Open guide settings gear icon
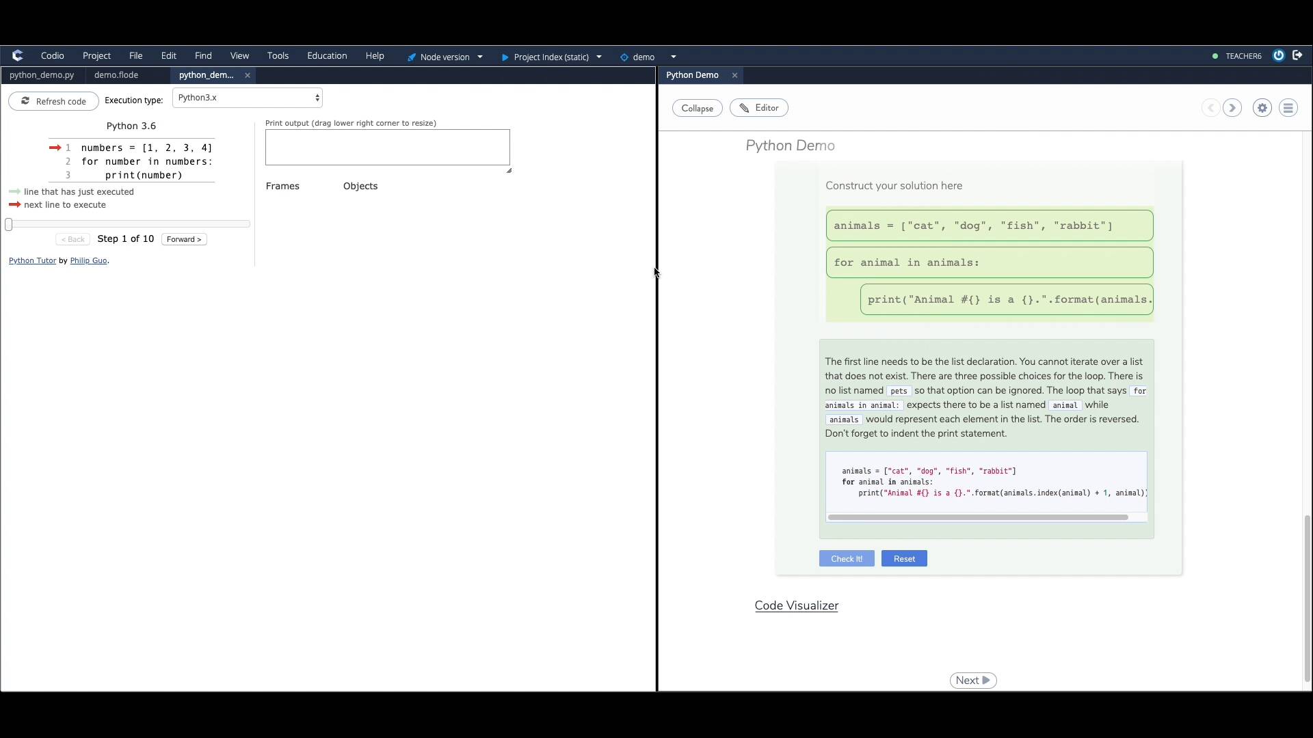This screenshot has width=1313, height=738. (x=1262, y=108)
